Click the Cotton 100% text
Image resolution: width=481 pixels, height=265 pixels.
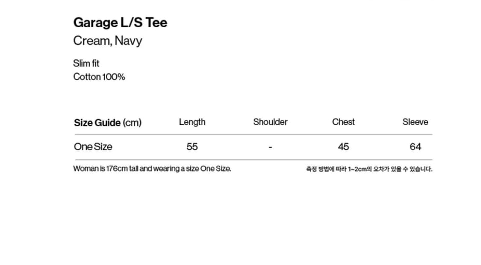tap(99, 77)
